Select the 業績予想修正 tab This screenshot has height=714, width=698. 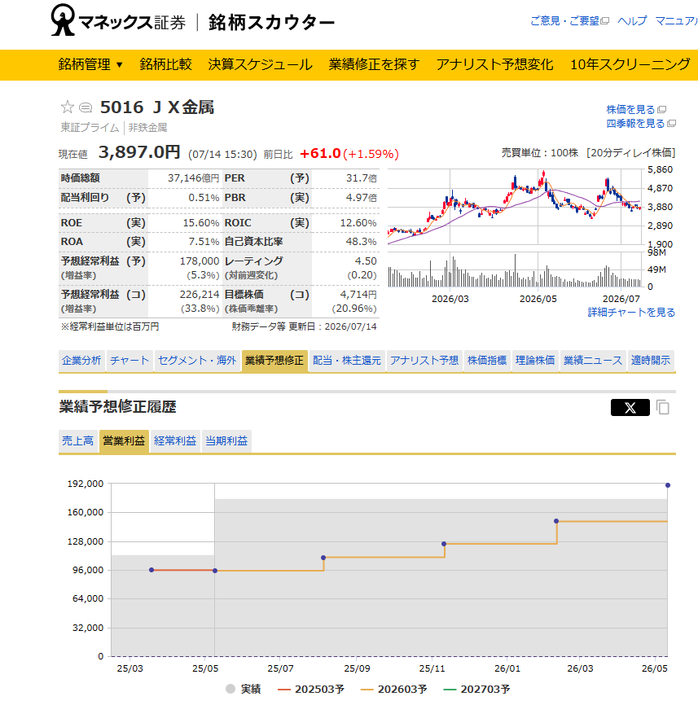tap(274, 361)
